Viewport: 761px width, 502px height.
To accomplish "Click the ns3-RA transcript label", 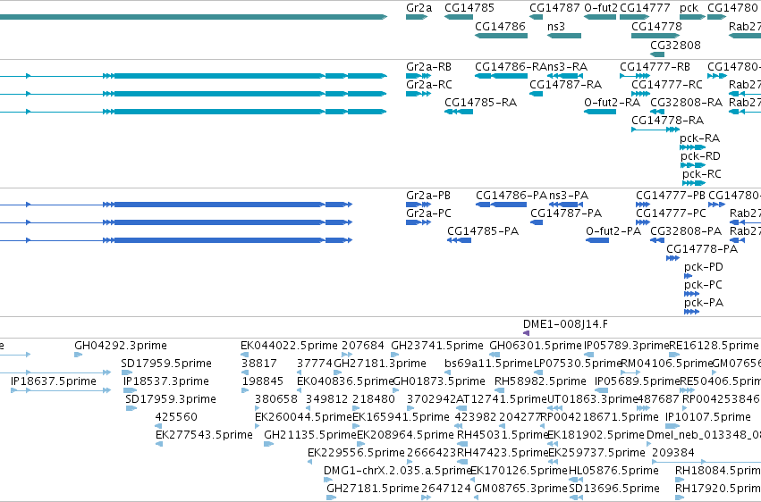I will pyautogui.click(x=567, y=66).
